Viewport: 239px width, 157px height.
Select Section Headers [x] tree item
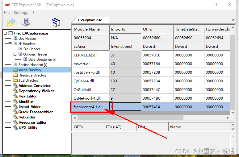(x=33, y=65)
